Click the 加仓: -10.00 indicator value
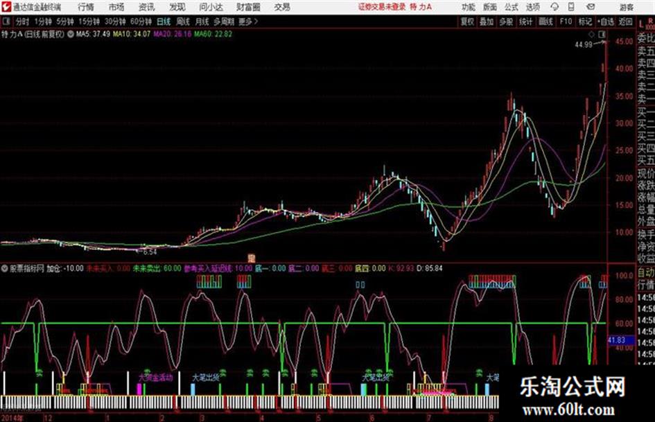This screenshot has width=655, height=422. (x=64, y=268)
